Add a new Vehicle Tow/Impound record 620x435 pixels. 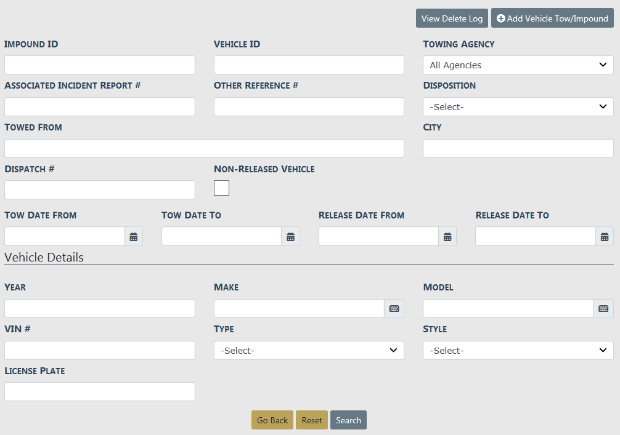tap(552, 18)
